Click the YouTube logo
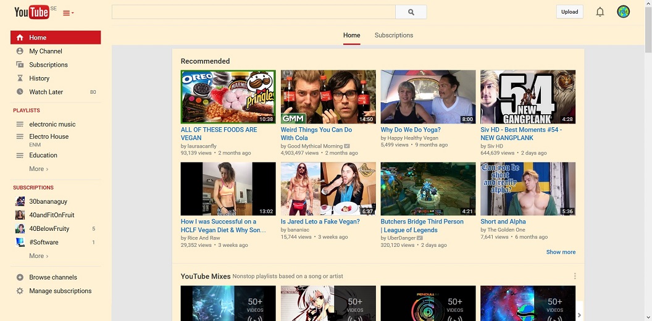Viewport: 652px width, 321px height. coord(31,12)
